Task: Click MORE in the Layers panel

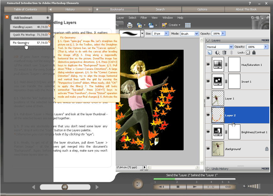Action: click(x=265, y=40)
